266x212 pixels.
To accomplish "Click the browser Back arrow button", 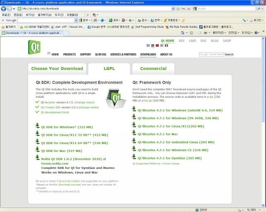I will (4, 9).
